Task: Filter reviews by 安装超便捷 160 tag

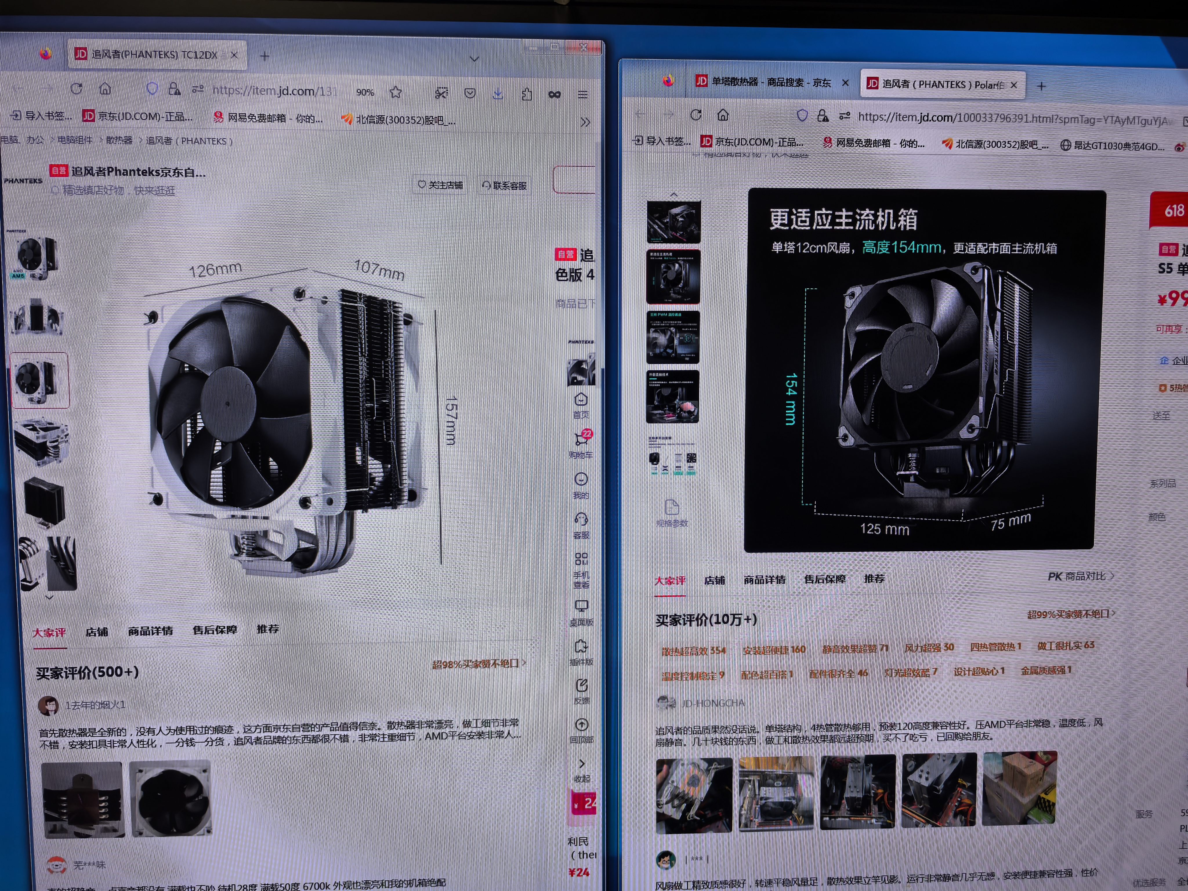Action: pyautogui.click(x=774, y=650)
